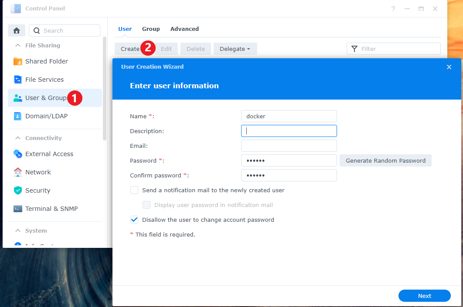
Task: Collapse the File Sharing section
Action: [18, 45]
